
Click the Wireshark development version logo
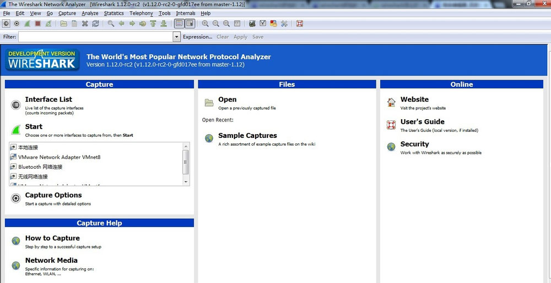coord(42,59)
